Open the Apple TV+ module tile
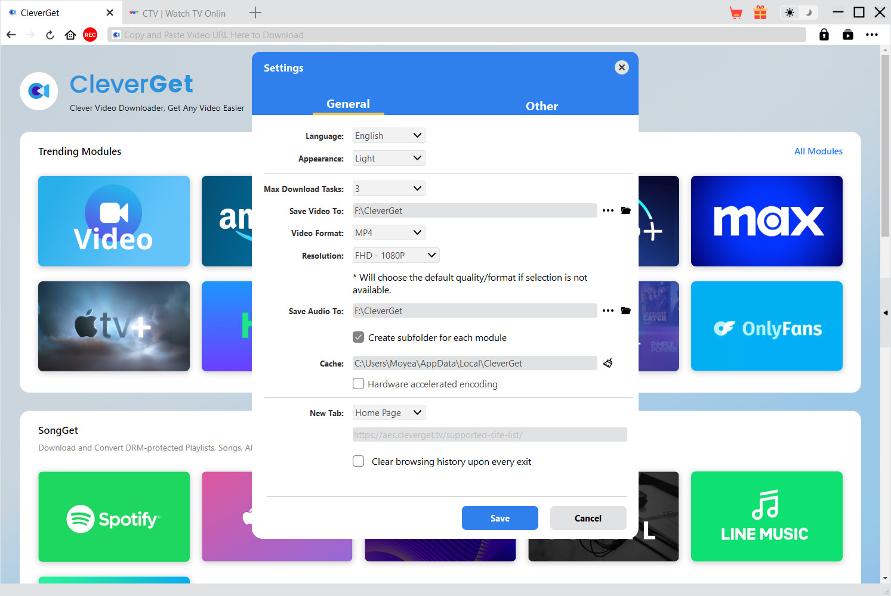Image resolution: width=891 pixels, height=596 pixels. tap(114, 326)
